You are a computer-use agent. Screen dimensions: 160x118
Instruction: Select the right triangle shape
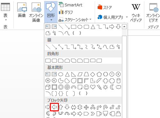point(74,74)
